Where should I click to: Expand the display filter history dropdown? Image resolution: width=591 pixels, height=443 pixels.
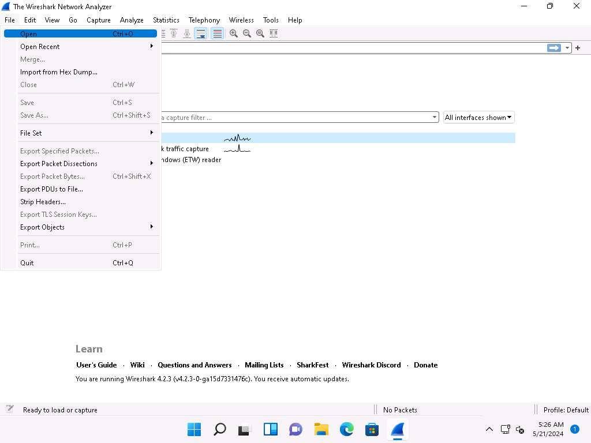pos(568,48)
